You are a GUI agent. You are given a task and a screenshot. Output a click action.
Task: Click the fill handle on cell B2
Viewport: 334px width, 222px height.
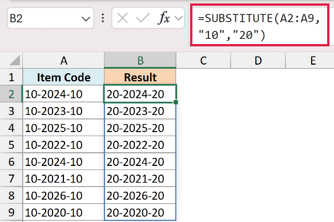[176, 102]
